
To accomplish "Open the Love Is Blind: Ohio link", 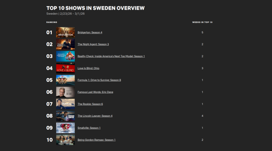I will [x=88, y=68].
